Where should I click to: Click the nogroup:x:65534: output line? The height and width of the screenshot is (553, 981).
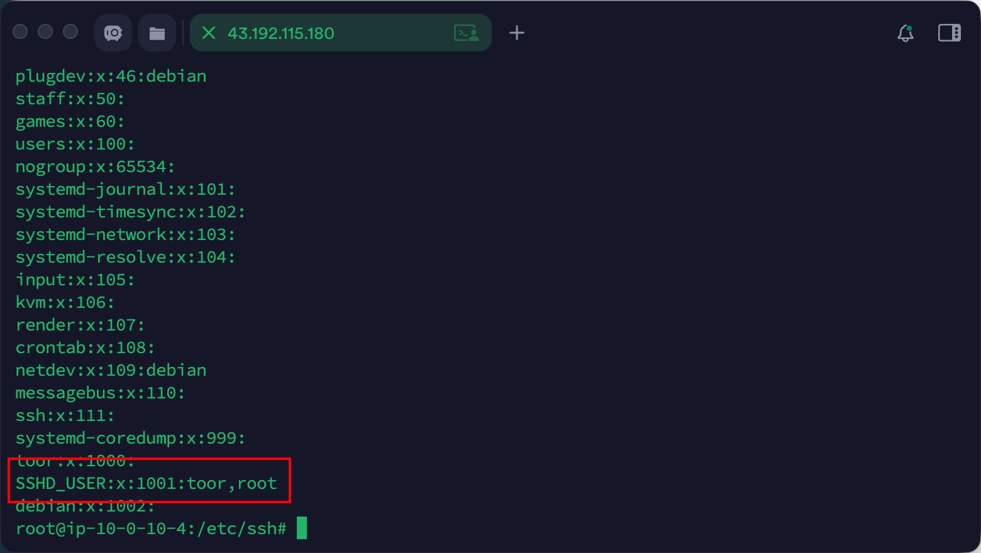(95, 167)
